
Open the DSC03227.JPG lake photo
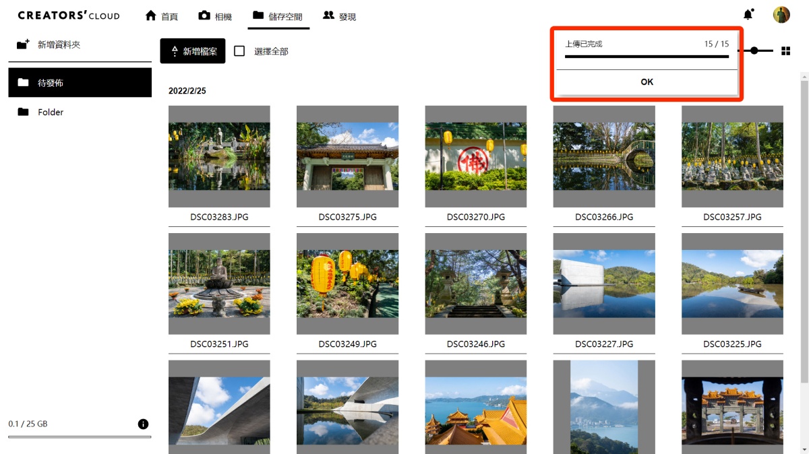603,284
